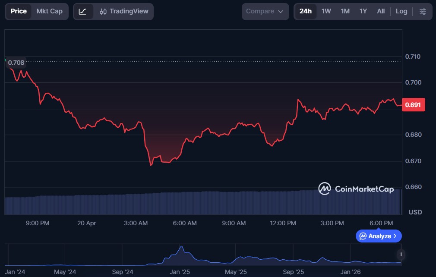436x277 pixels.
Task: Show the 1Y price range
Action: coord(363,11)
